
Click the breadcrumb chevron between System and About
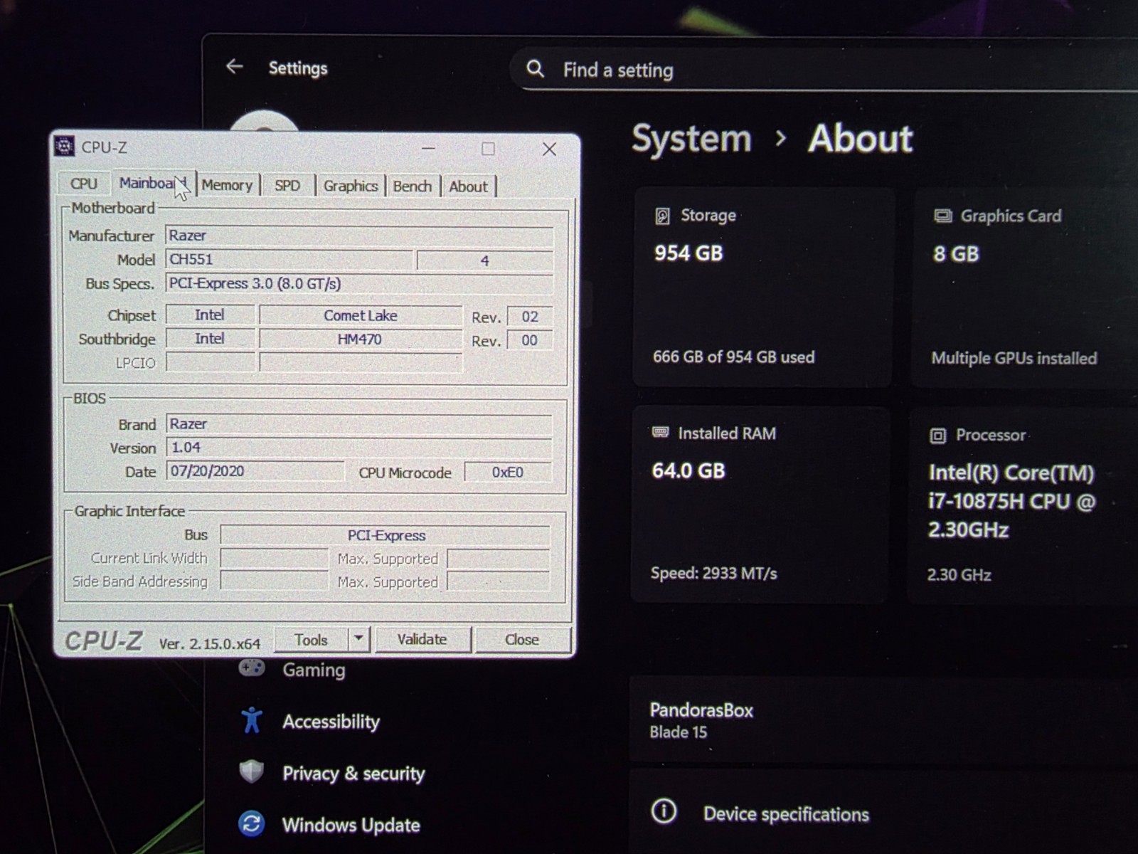point(781,138)
